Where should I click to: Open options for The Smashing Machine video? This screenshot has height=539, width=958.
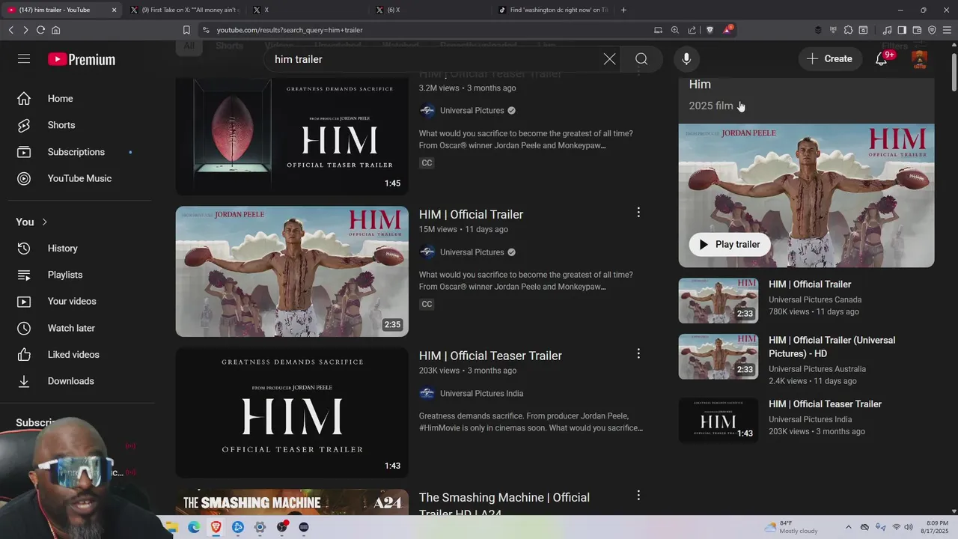[638, 495]
